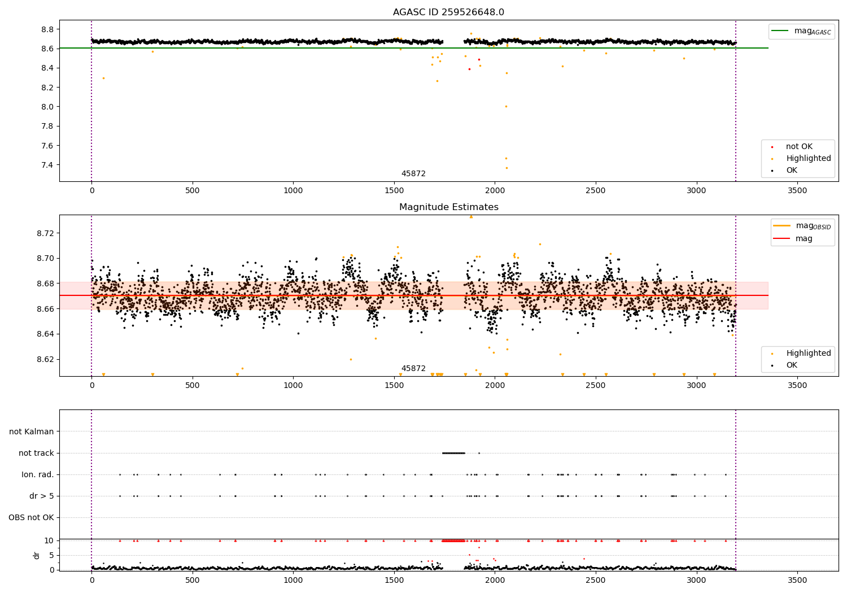Click the 'Ion. rad.' row label
This screenshot has height=593, width=847.
coord(38,474)
